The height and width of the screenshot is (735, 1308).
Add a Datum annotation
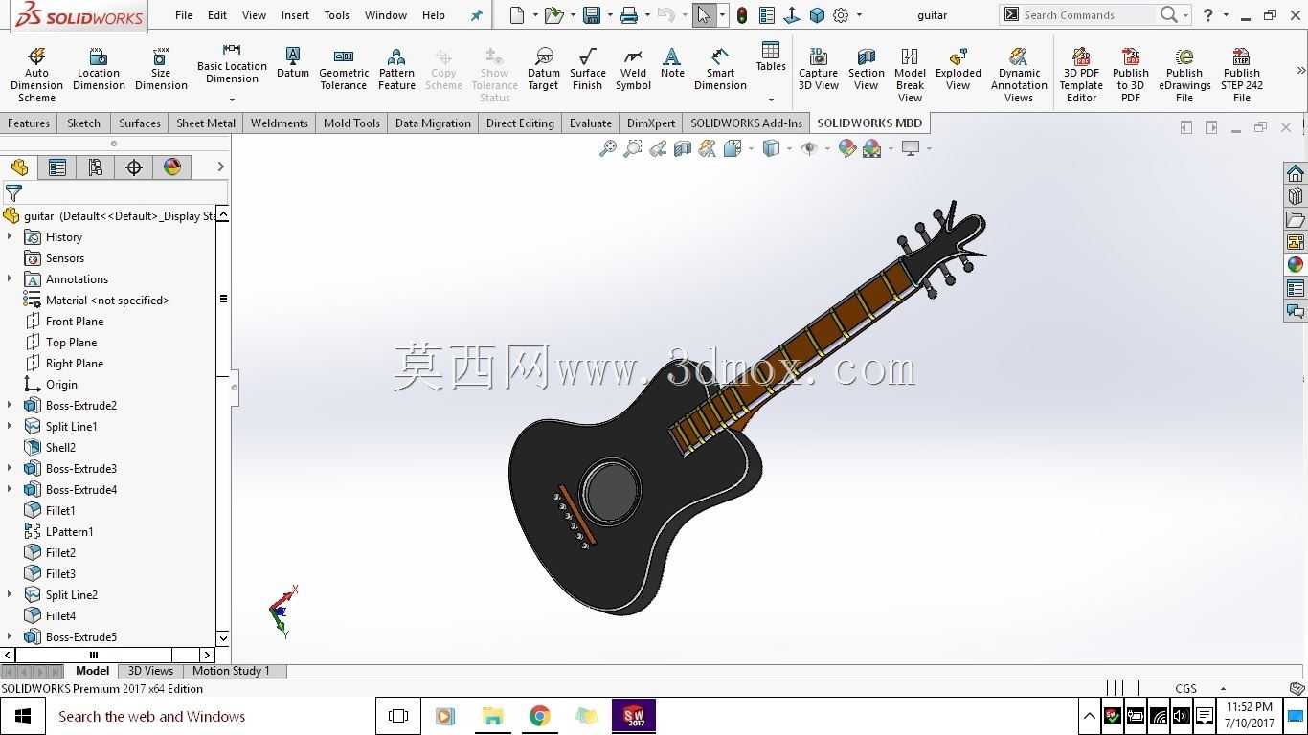pos(293,63)
